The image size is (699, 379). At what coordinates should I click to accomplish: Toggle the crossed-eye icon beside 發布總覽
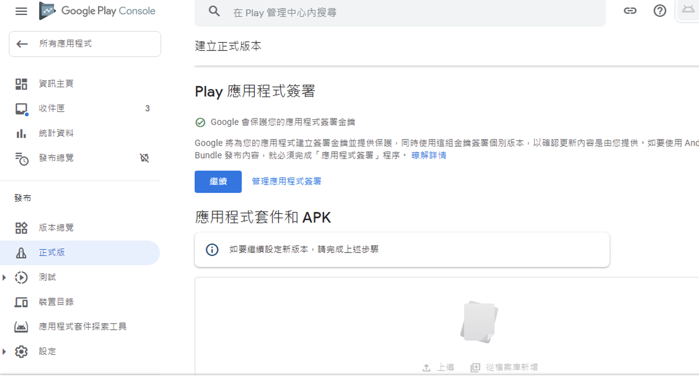click(x=145, y=158)
